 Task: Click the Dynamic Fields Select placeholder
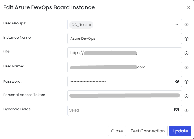click(x=74, y=110)
